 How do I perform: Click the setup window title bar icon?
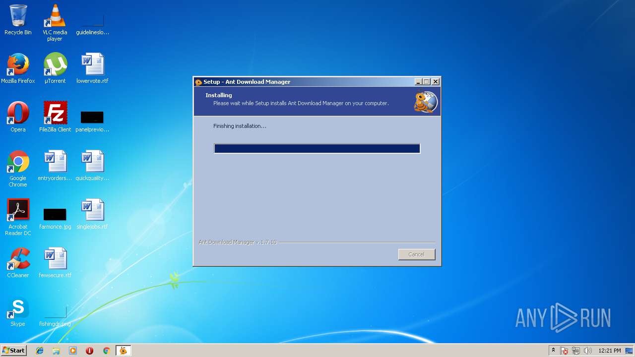(x=198, y=82)
